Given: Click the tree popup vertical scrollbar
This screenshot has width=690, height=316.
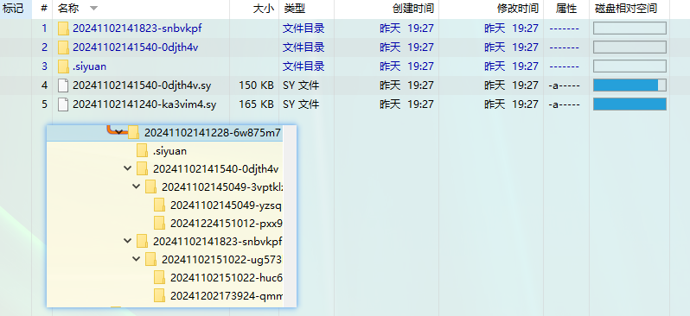Looking at the screenshot, I should (x=289, y=216).
